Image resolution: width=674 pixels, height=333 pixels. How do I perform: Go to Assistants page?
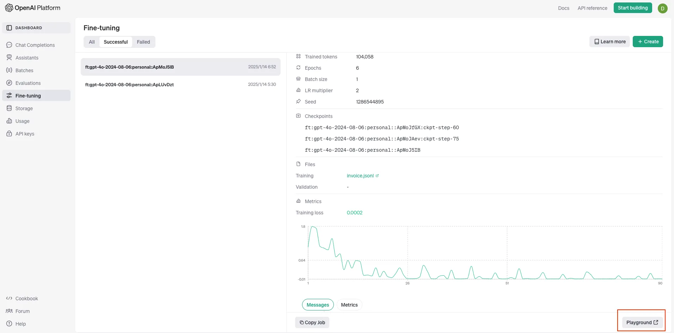pyautogui.click(x=36, y=58)
